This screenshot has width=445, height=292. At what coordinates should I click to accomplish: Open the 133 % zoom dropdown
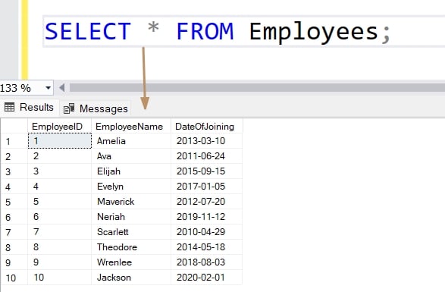[x=48, y=88]
